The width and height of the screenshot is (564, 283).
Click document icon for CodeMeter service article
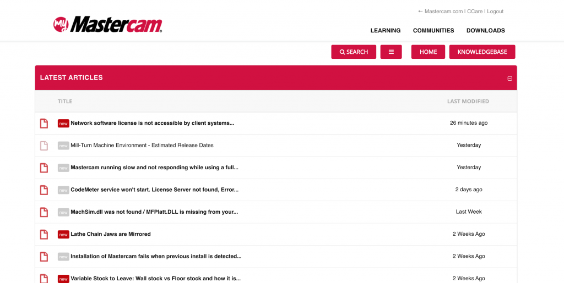44,190
